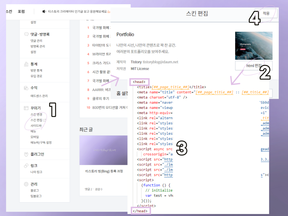
Task: Click the tistoryblog@daum.net author email
Action: (160, 62)
